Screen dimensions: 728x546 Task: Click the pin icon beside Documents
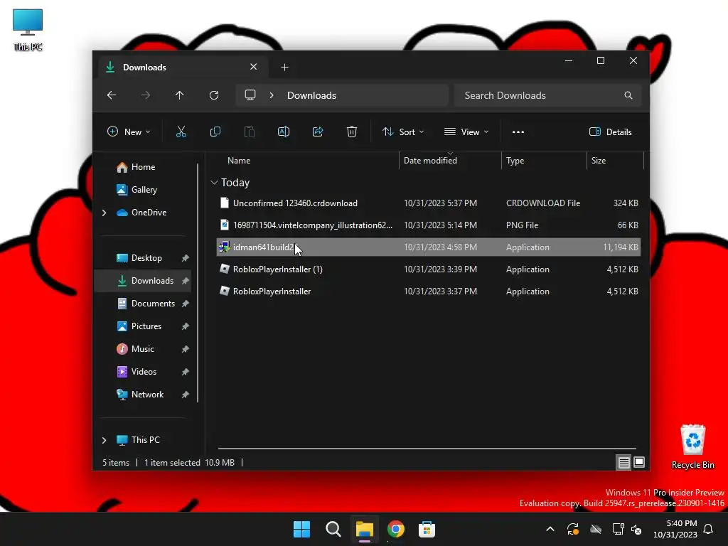[186, 304]
